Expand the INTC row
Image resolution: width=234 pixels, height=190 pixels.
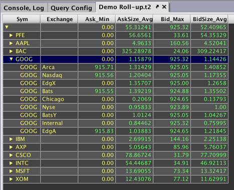(x=11, y=163)
